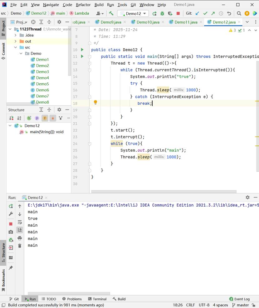Collapse the src folder
Viewport: 259px width, 308px height.
16,47
